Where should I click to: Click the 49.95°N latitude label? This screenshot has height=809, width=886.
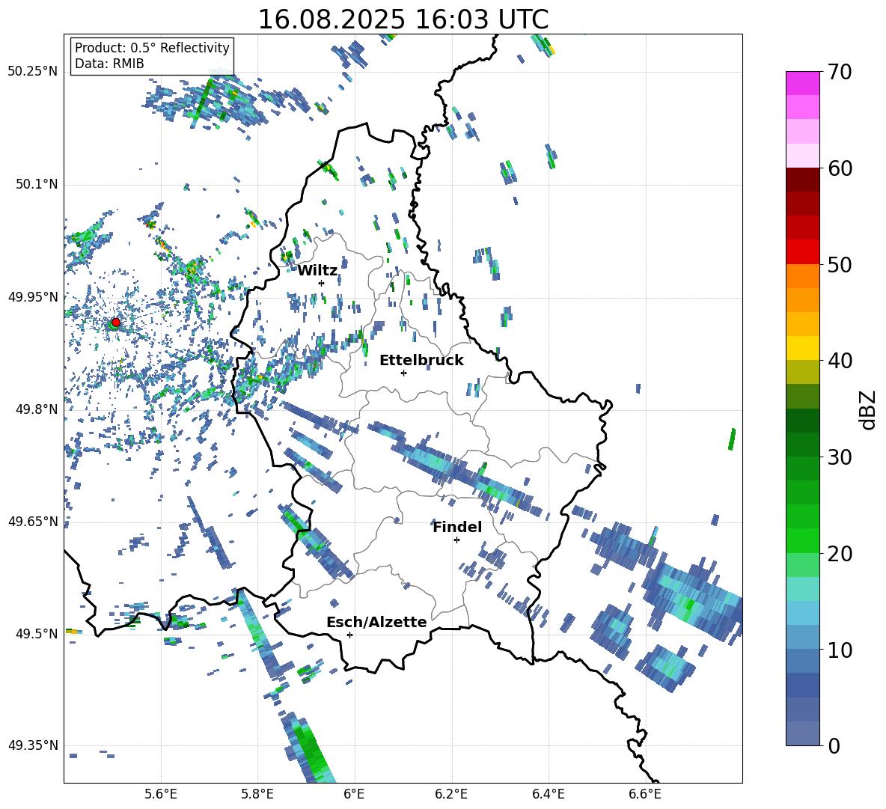click(x=33, y=297)
